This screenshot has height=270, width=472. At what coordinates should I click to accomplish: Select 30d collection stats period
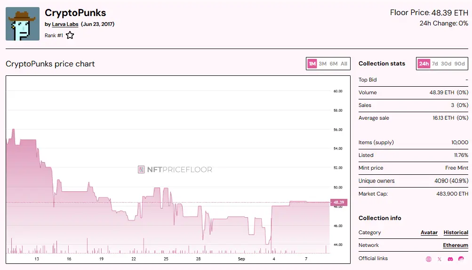(446, 64)
